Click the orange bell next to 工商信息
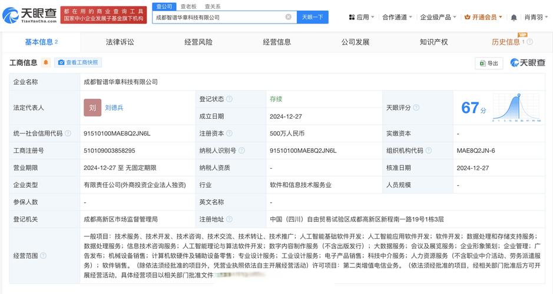 [x=46, y=63]
